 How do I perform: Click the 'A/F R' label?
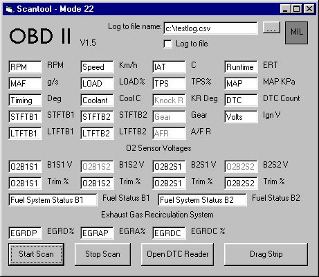coord(201,132)
